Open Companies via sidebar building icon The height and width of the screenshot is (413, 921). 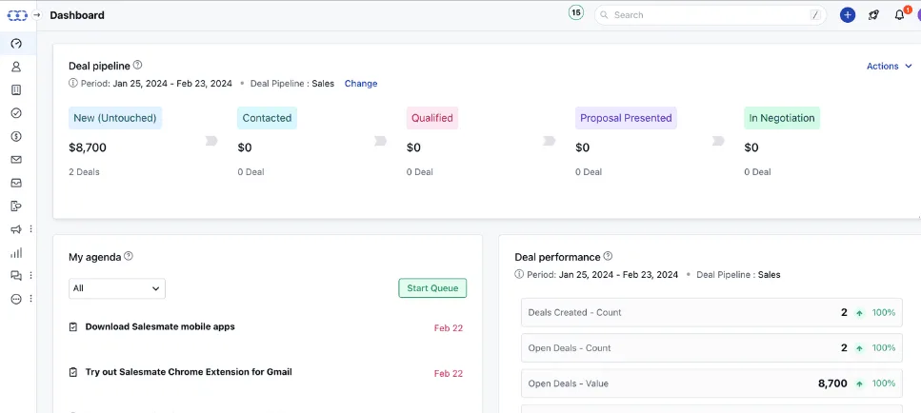[16, 90]
